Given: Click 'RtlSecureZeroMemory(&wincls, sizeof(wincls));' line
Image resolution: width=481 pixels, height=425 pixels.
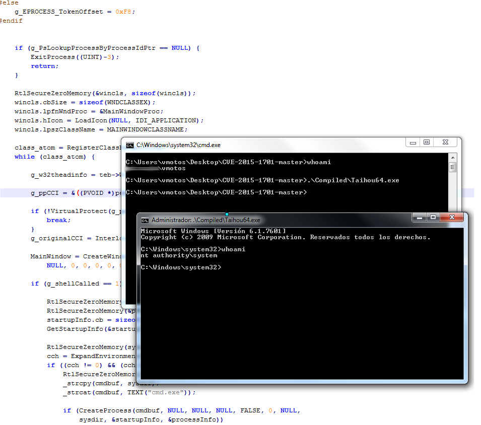Looking at the screenshot, I should pyautogui.click(x=105, y=94).
